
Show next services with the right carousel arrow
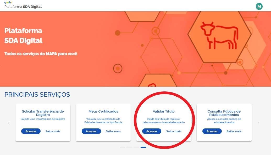tap(258, 122)
